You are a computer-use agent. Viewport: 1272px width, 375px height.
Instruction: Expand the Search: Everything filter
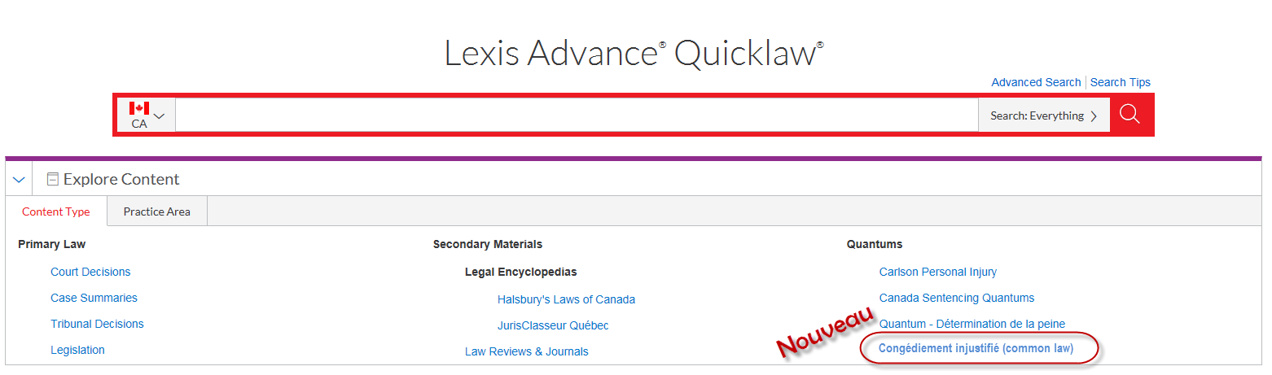click(1043, 116)
